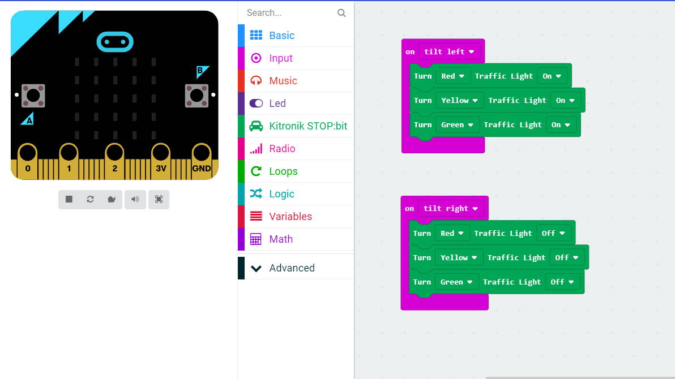
Task: Expand the Advanced toolbox section
Action: pos(296,268)
